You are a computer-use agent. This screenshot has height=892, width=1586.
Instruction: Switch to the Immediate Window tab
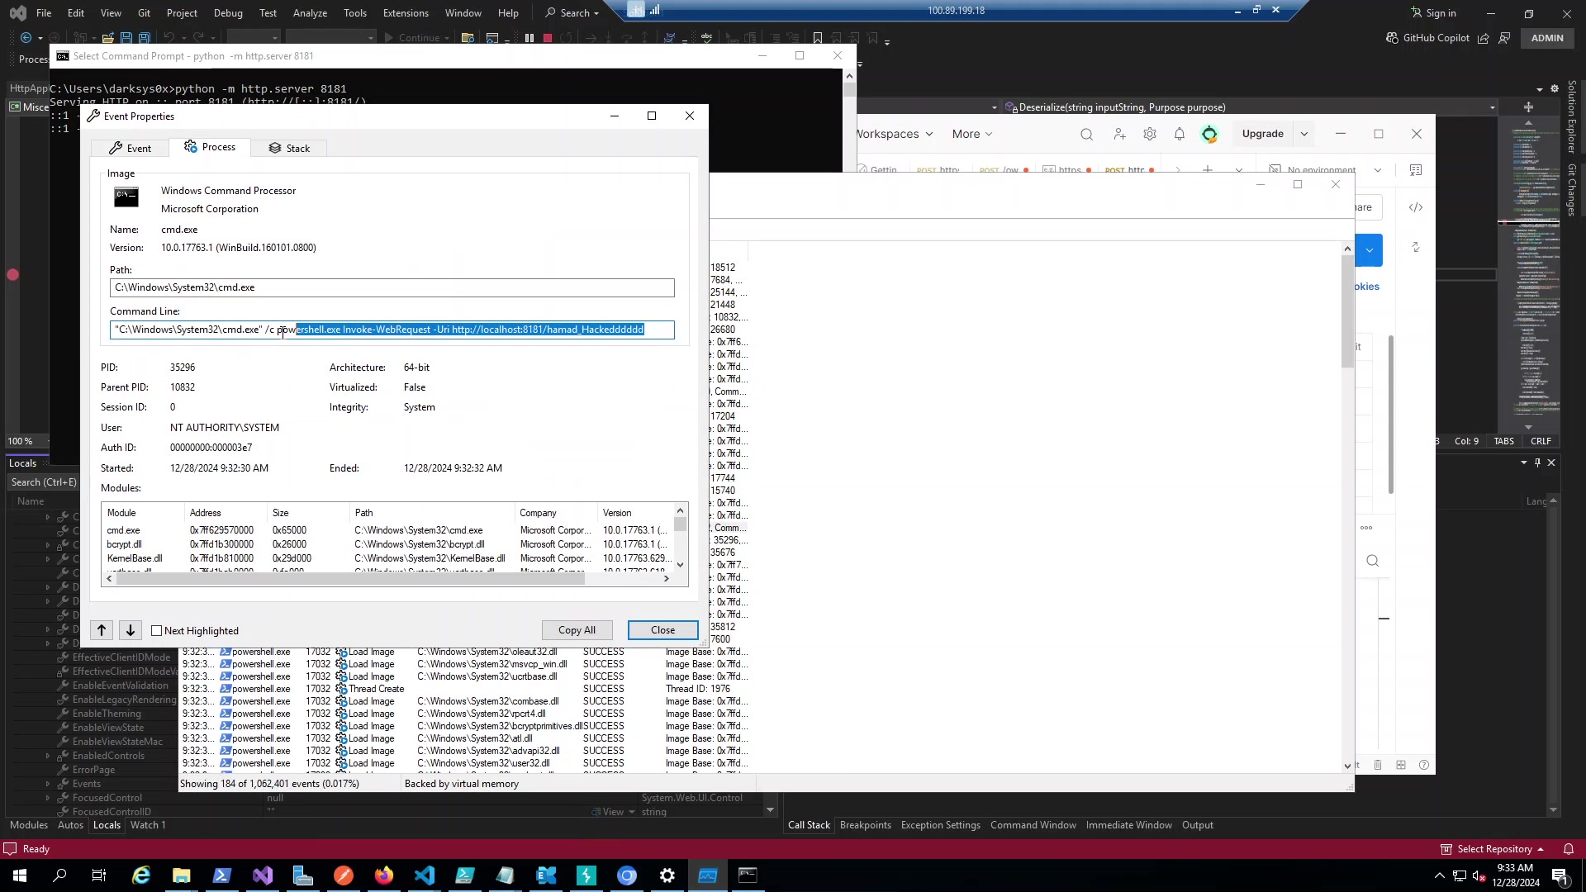(1128, 825)
